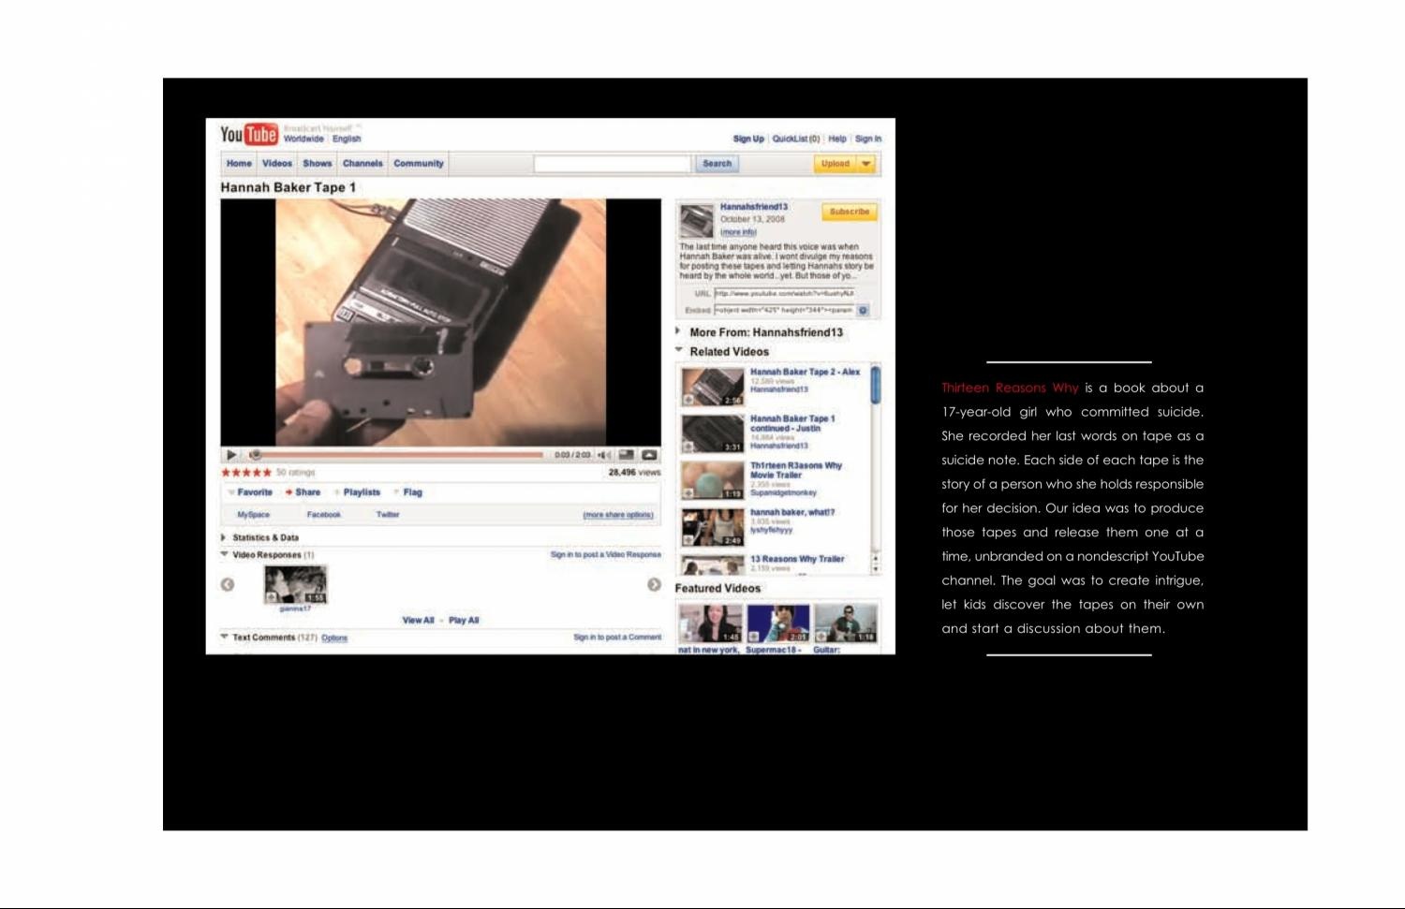This screenshot has width=1405, height=909.
Task: Mute the video with the speaker icon
Action: point(604,455)
